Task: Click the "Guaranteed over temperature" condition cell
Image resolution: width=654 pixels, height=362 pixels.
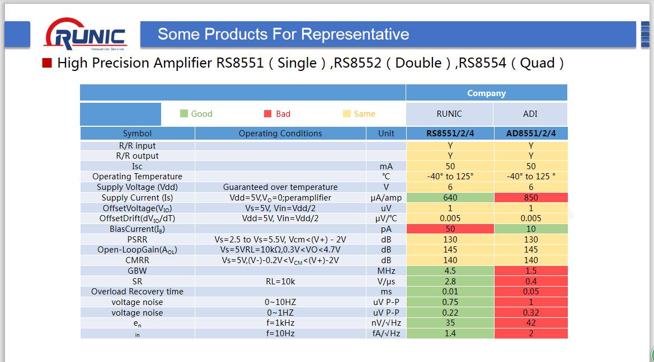Action: pyautogui.click(x=280, y=187)
